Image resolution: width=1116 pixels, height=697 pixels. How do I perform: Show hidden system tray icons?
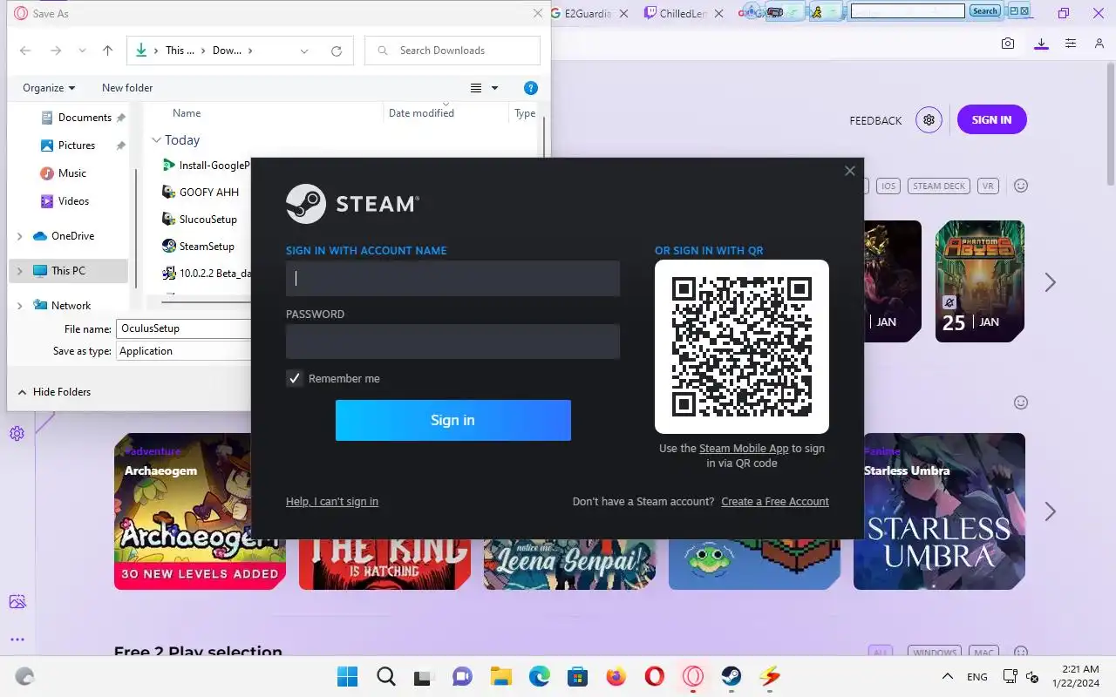coord(947,676)
